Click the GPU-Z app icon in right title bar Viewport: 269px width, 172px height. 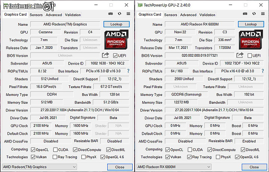[x=140, y=5]
